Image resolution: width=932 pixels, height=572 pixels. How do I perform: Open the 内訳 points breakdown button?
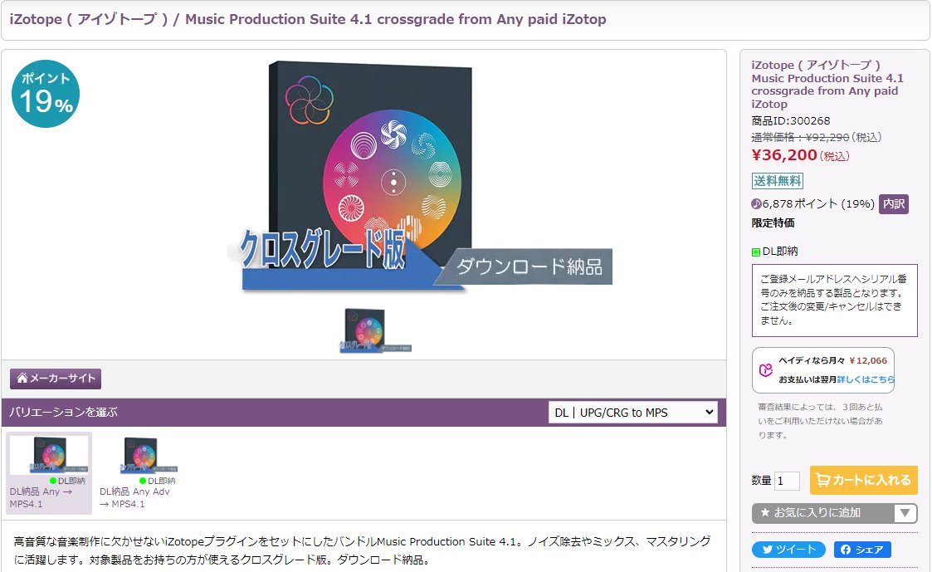coord(893,204)
